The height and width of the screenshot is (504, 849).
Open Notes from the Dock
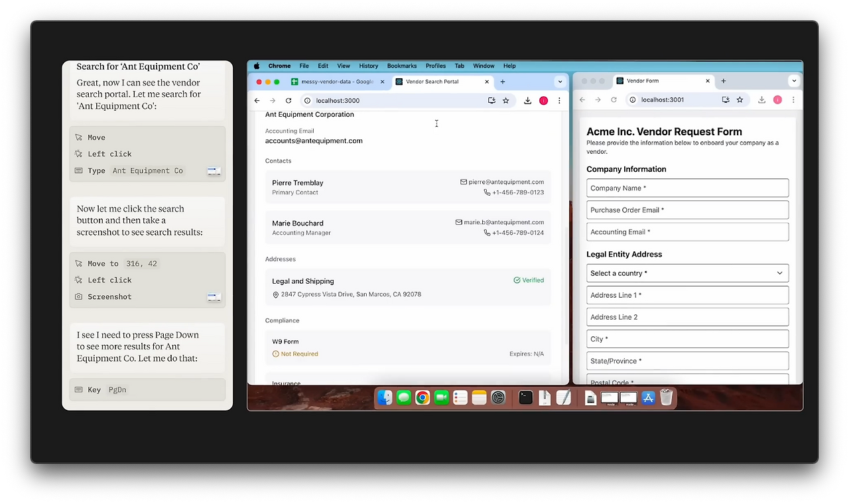click(x=479, y=398)
